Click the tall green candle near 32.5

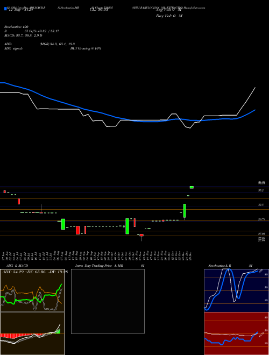point(185,211)
